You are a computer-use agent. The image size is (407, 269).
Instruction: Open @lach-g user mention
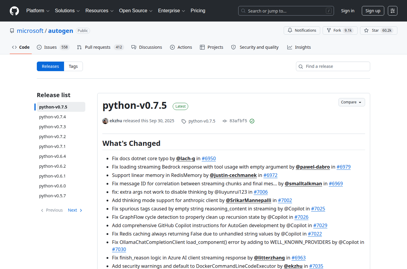tap(186, 159)
